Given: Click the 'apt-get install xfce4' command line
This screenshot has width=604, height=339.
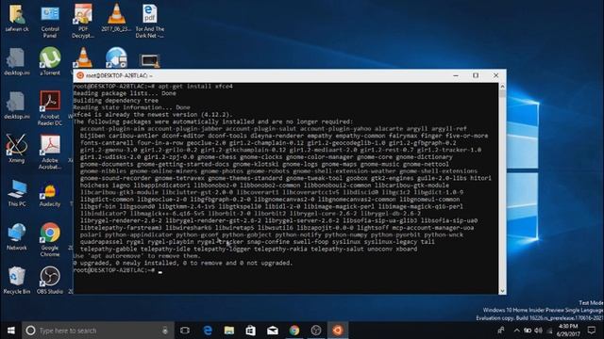Looking at the screenshot, I should coord(153,86).
